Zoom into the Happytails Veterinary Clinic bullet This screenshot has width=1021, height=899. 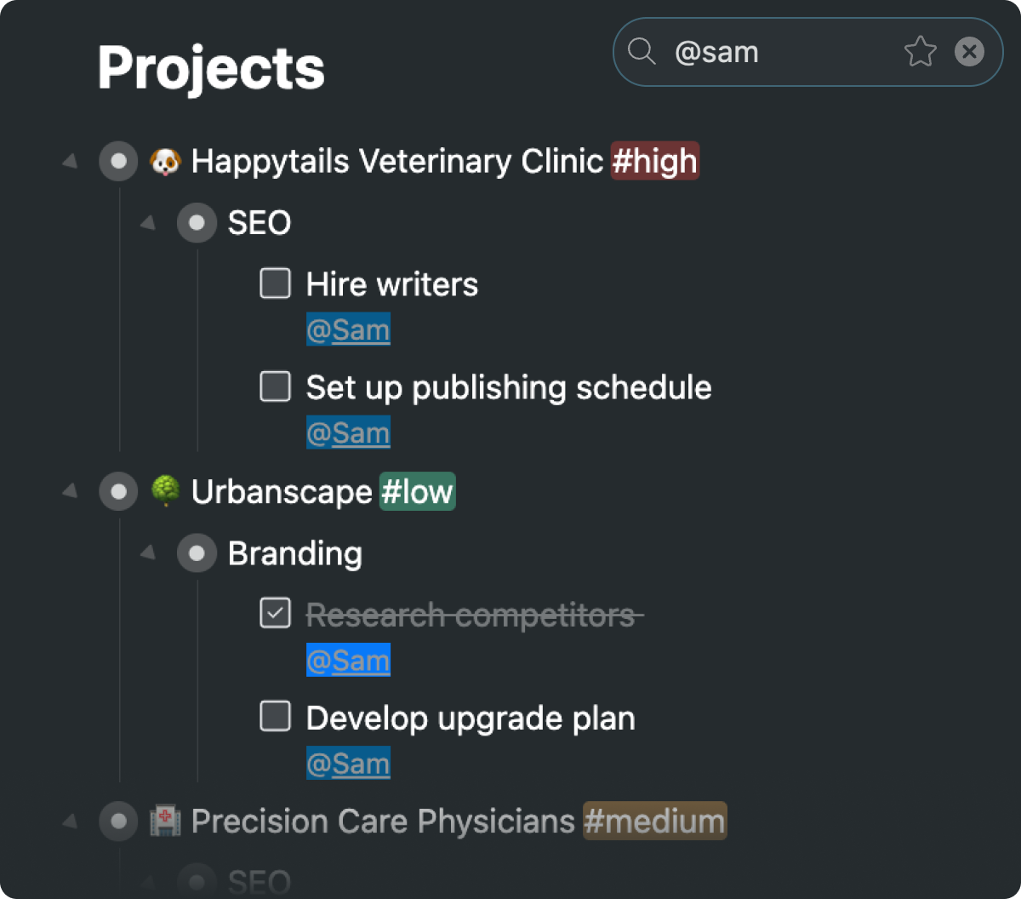click(x=118, y=161)
